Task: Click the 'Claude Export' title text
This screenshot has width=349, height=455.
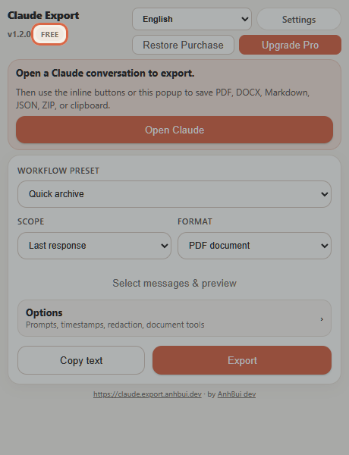Action: point(43,15)
